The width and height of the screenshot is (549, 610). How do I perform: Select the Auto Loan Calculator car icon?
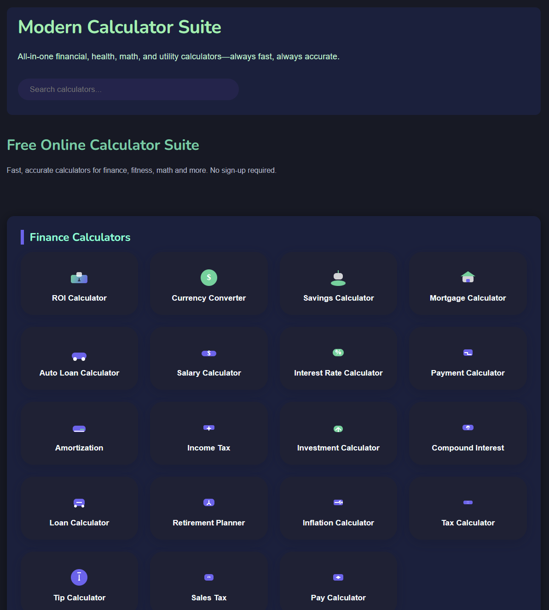pyautogui.click(x=79, y=352)
